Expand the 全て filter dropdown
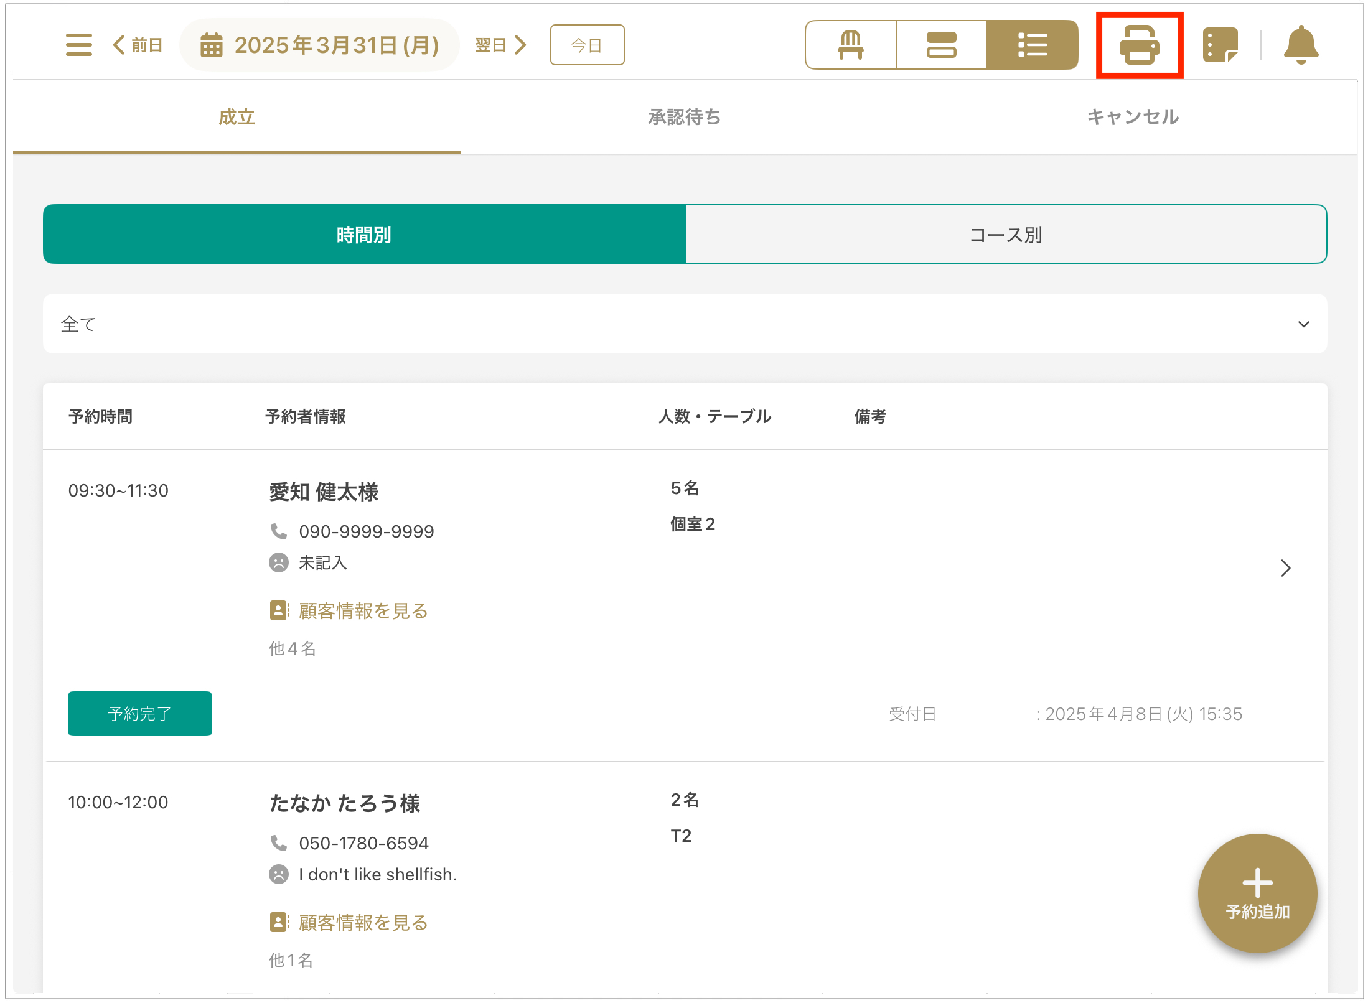 coord(685,324)
